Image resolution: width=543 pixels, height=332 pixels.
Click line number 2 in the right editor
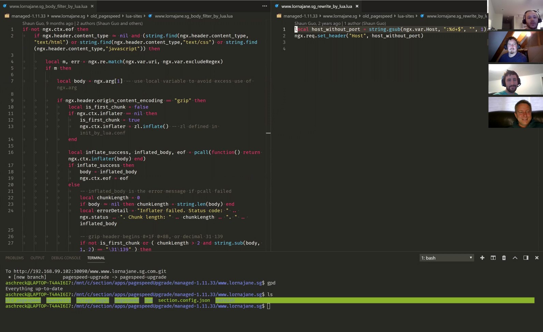[284, 36]
